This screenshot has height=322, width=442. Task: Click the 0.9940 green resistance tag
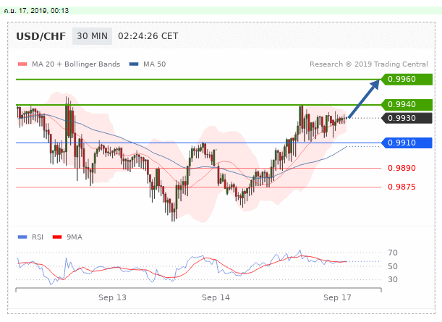[407, 105]
